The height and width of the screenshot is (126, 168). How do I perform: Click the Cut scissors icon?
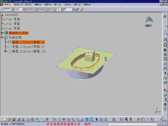tap(24, 119)
